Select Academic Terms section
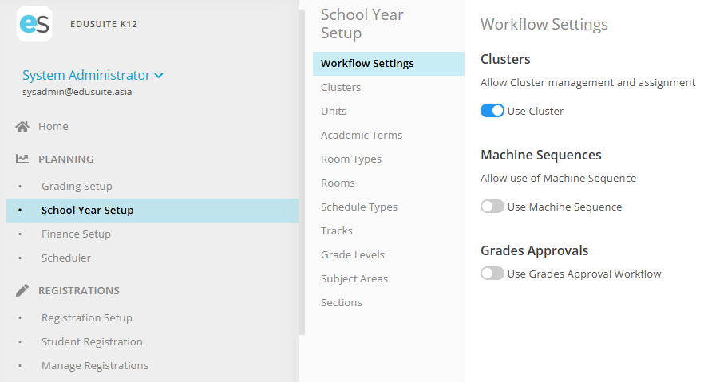The height and width of the screenshot is (382, 708). [362, 135]
